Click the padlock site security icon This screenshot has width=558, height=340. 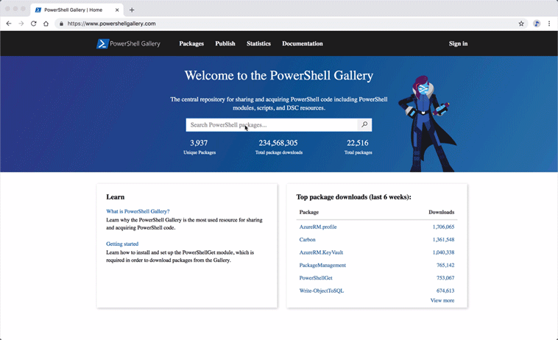pos(61,24)
